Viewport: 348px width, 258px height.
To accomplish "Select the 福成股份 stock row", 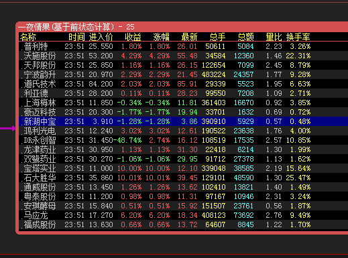I will [x=183, y=224].
